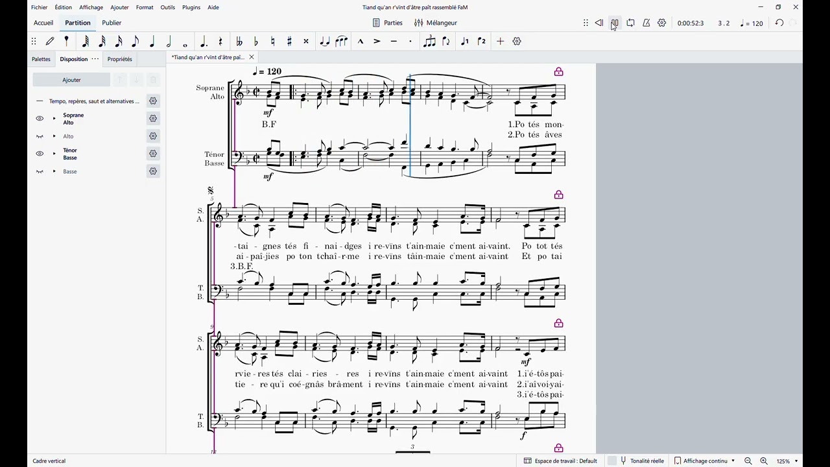Switch to the Accueil tab
This screenshot has height=467, width=830.
43,23
